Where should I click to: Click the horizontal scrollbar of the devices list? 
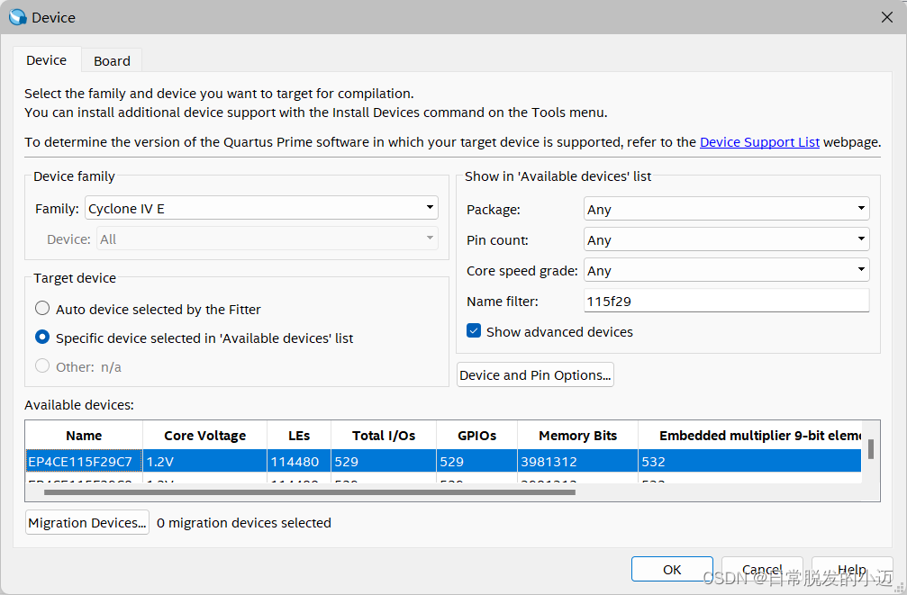coord(310,492)
